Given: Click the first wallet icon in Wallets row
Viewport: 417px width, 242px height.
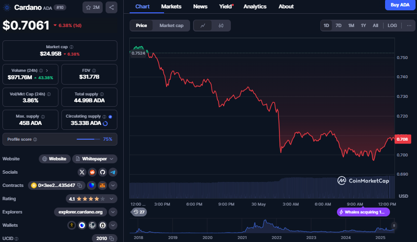Looking at the screenshot, I should [72, 225].
